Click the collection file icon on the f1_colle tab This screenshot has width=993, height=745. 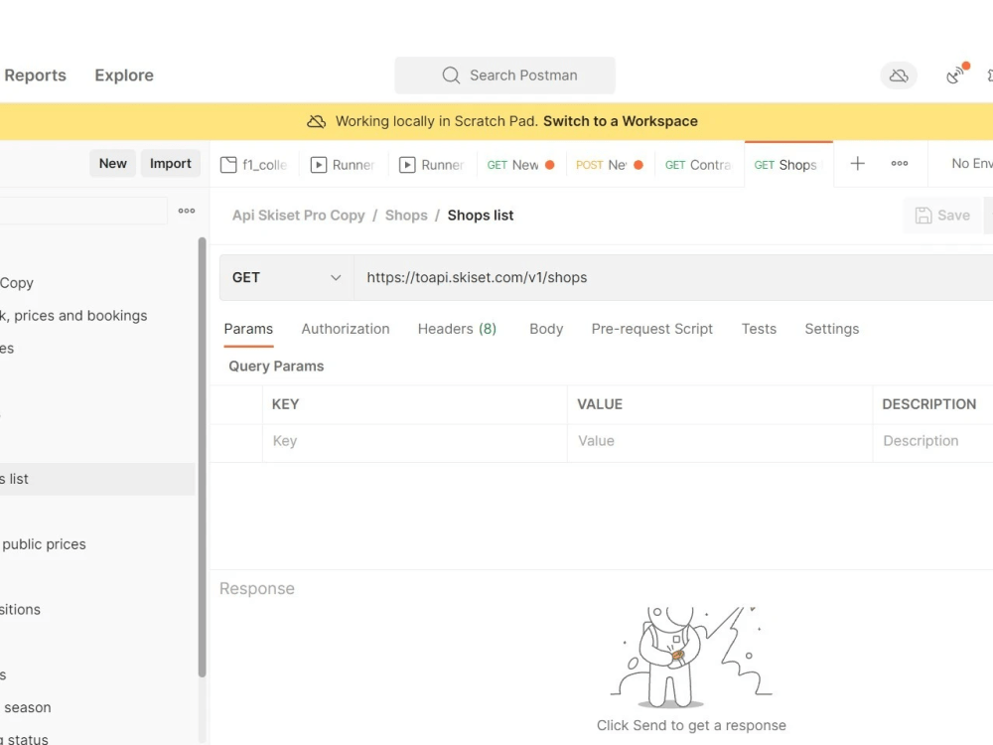(x=231, y=164)
